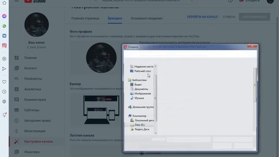
Task: Select Локальный диск in Open dialog
Action: click(x=142, y=120)
